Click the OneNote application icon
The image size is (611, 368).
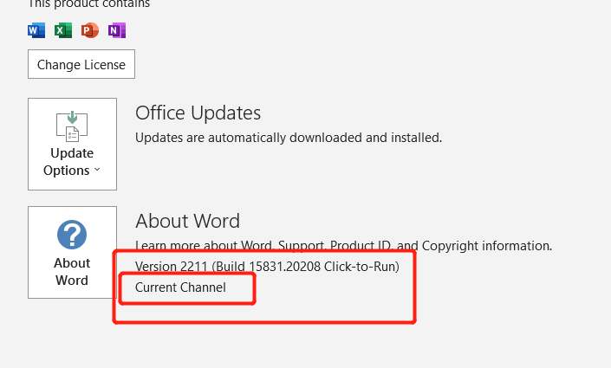point(117,30)
